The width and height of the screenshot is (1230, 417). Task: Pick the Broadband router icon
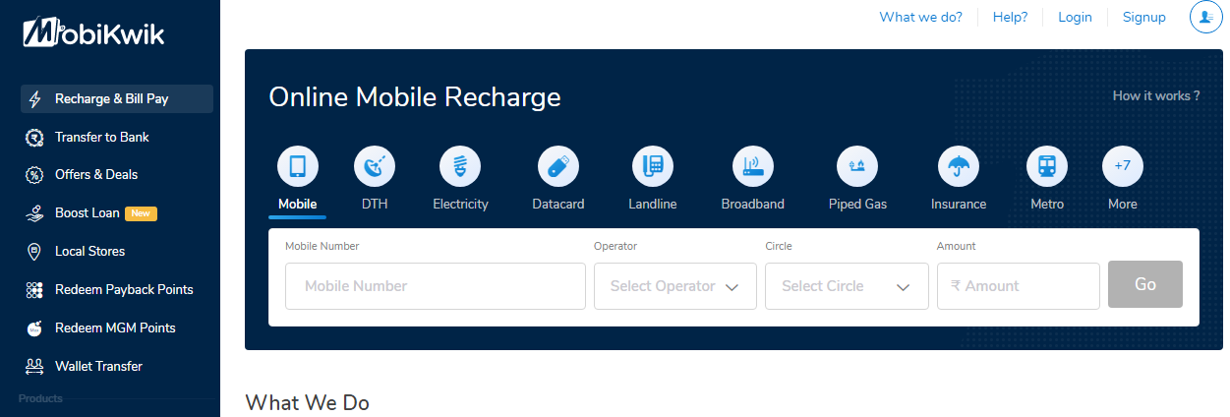point(753,166)
